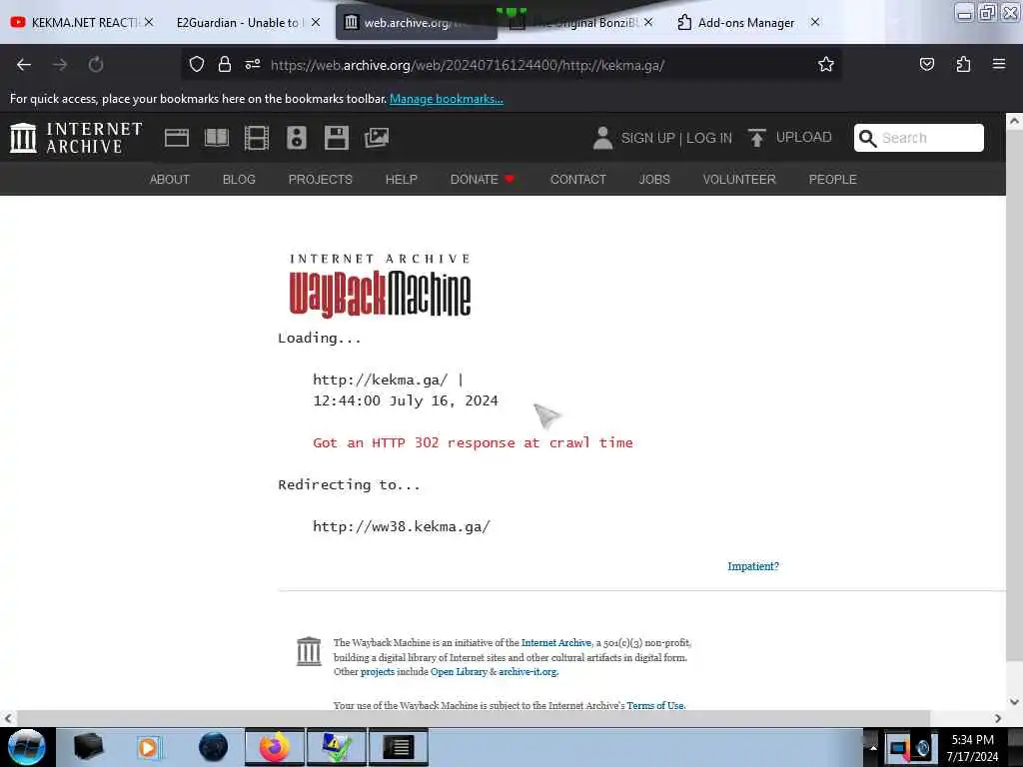
Task: Open the Firefox hamburger menu
Action: [999, 65]
